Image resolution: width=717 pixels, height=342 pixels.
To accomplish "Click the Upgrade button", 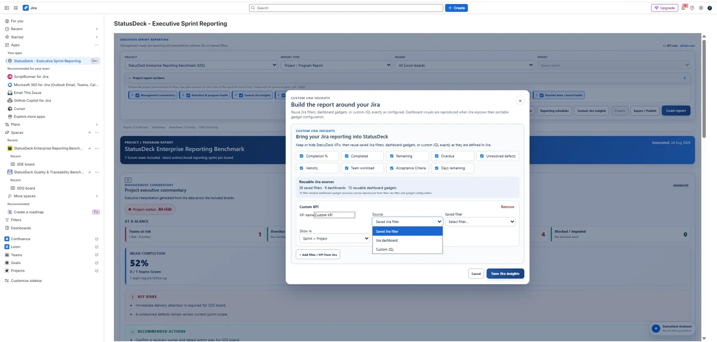I will pos(665,8).
